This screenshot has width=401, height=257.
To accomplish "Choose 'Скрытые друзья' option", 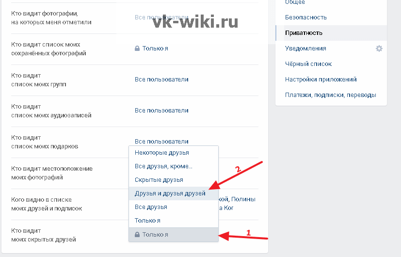I will (174, 180).
